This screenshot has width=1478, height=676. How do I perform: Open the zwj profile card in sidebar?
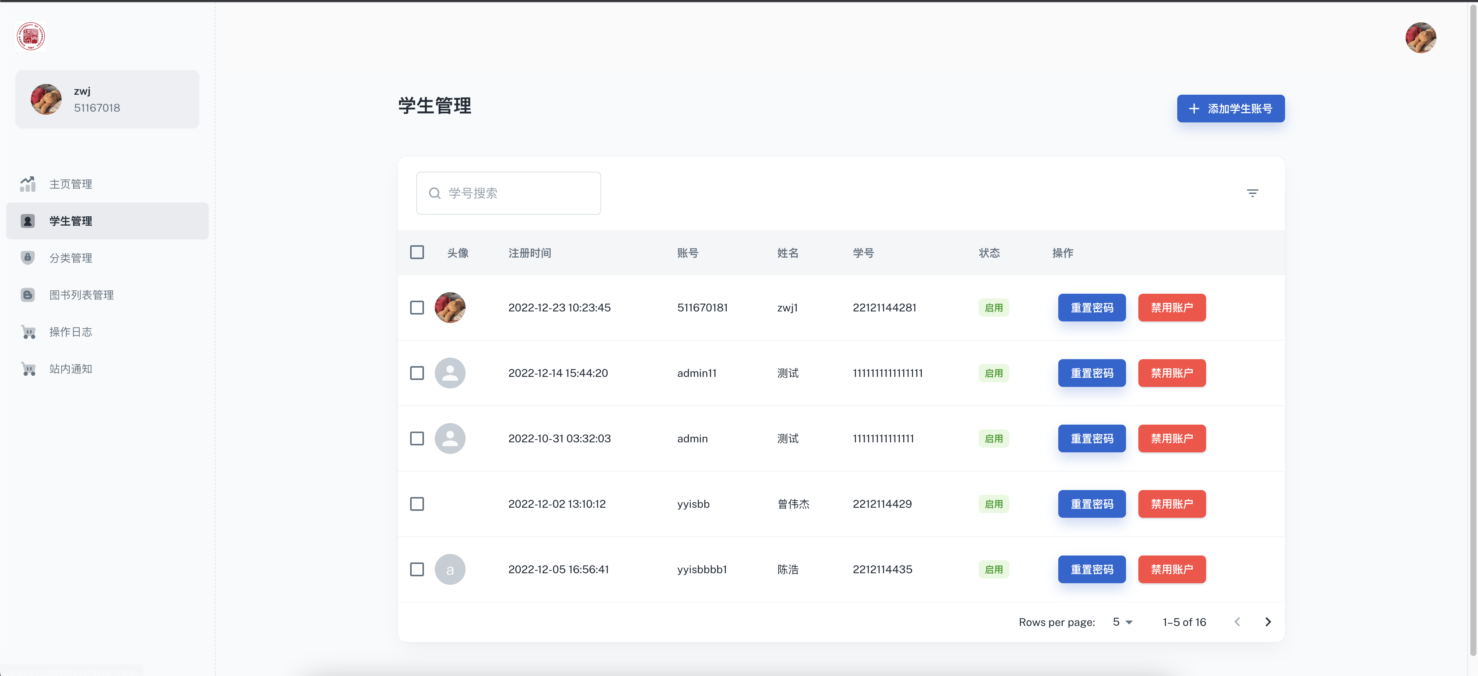coord(107,99)
